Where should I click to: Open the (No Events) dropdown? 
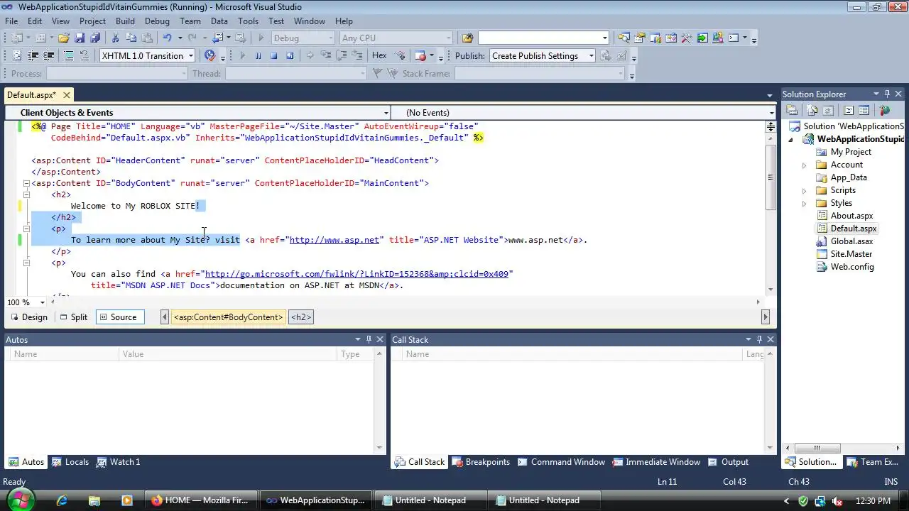771,113
